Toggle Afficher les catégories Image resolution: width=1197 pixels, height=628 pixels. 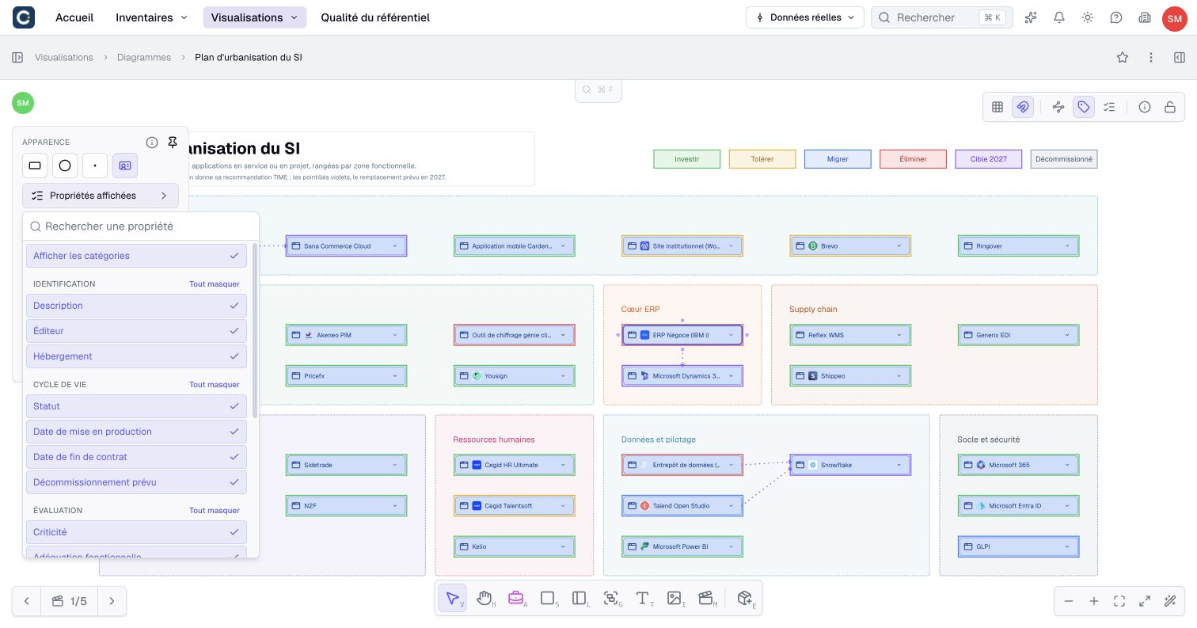point(136,256)
